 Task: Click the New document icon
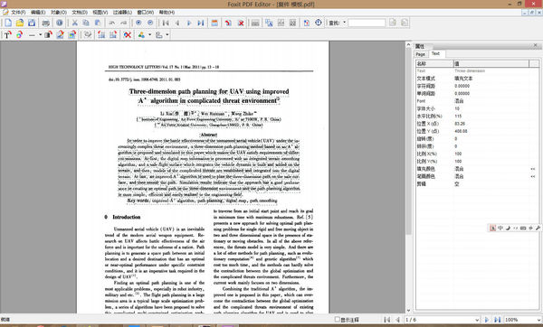[x=8, y=23]
